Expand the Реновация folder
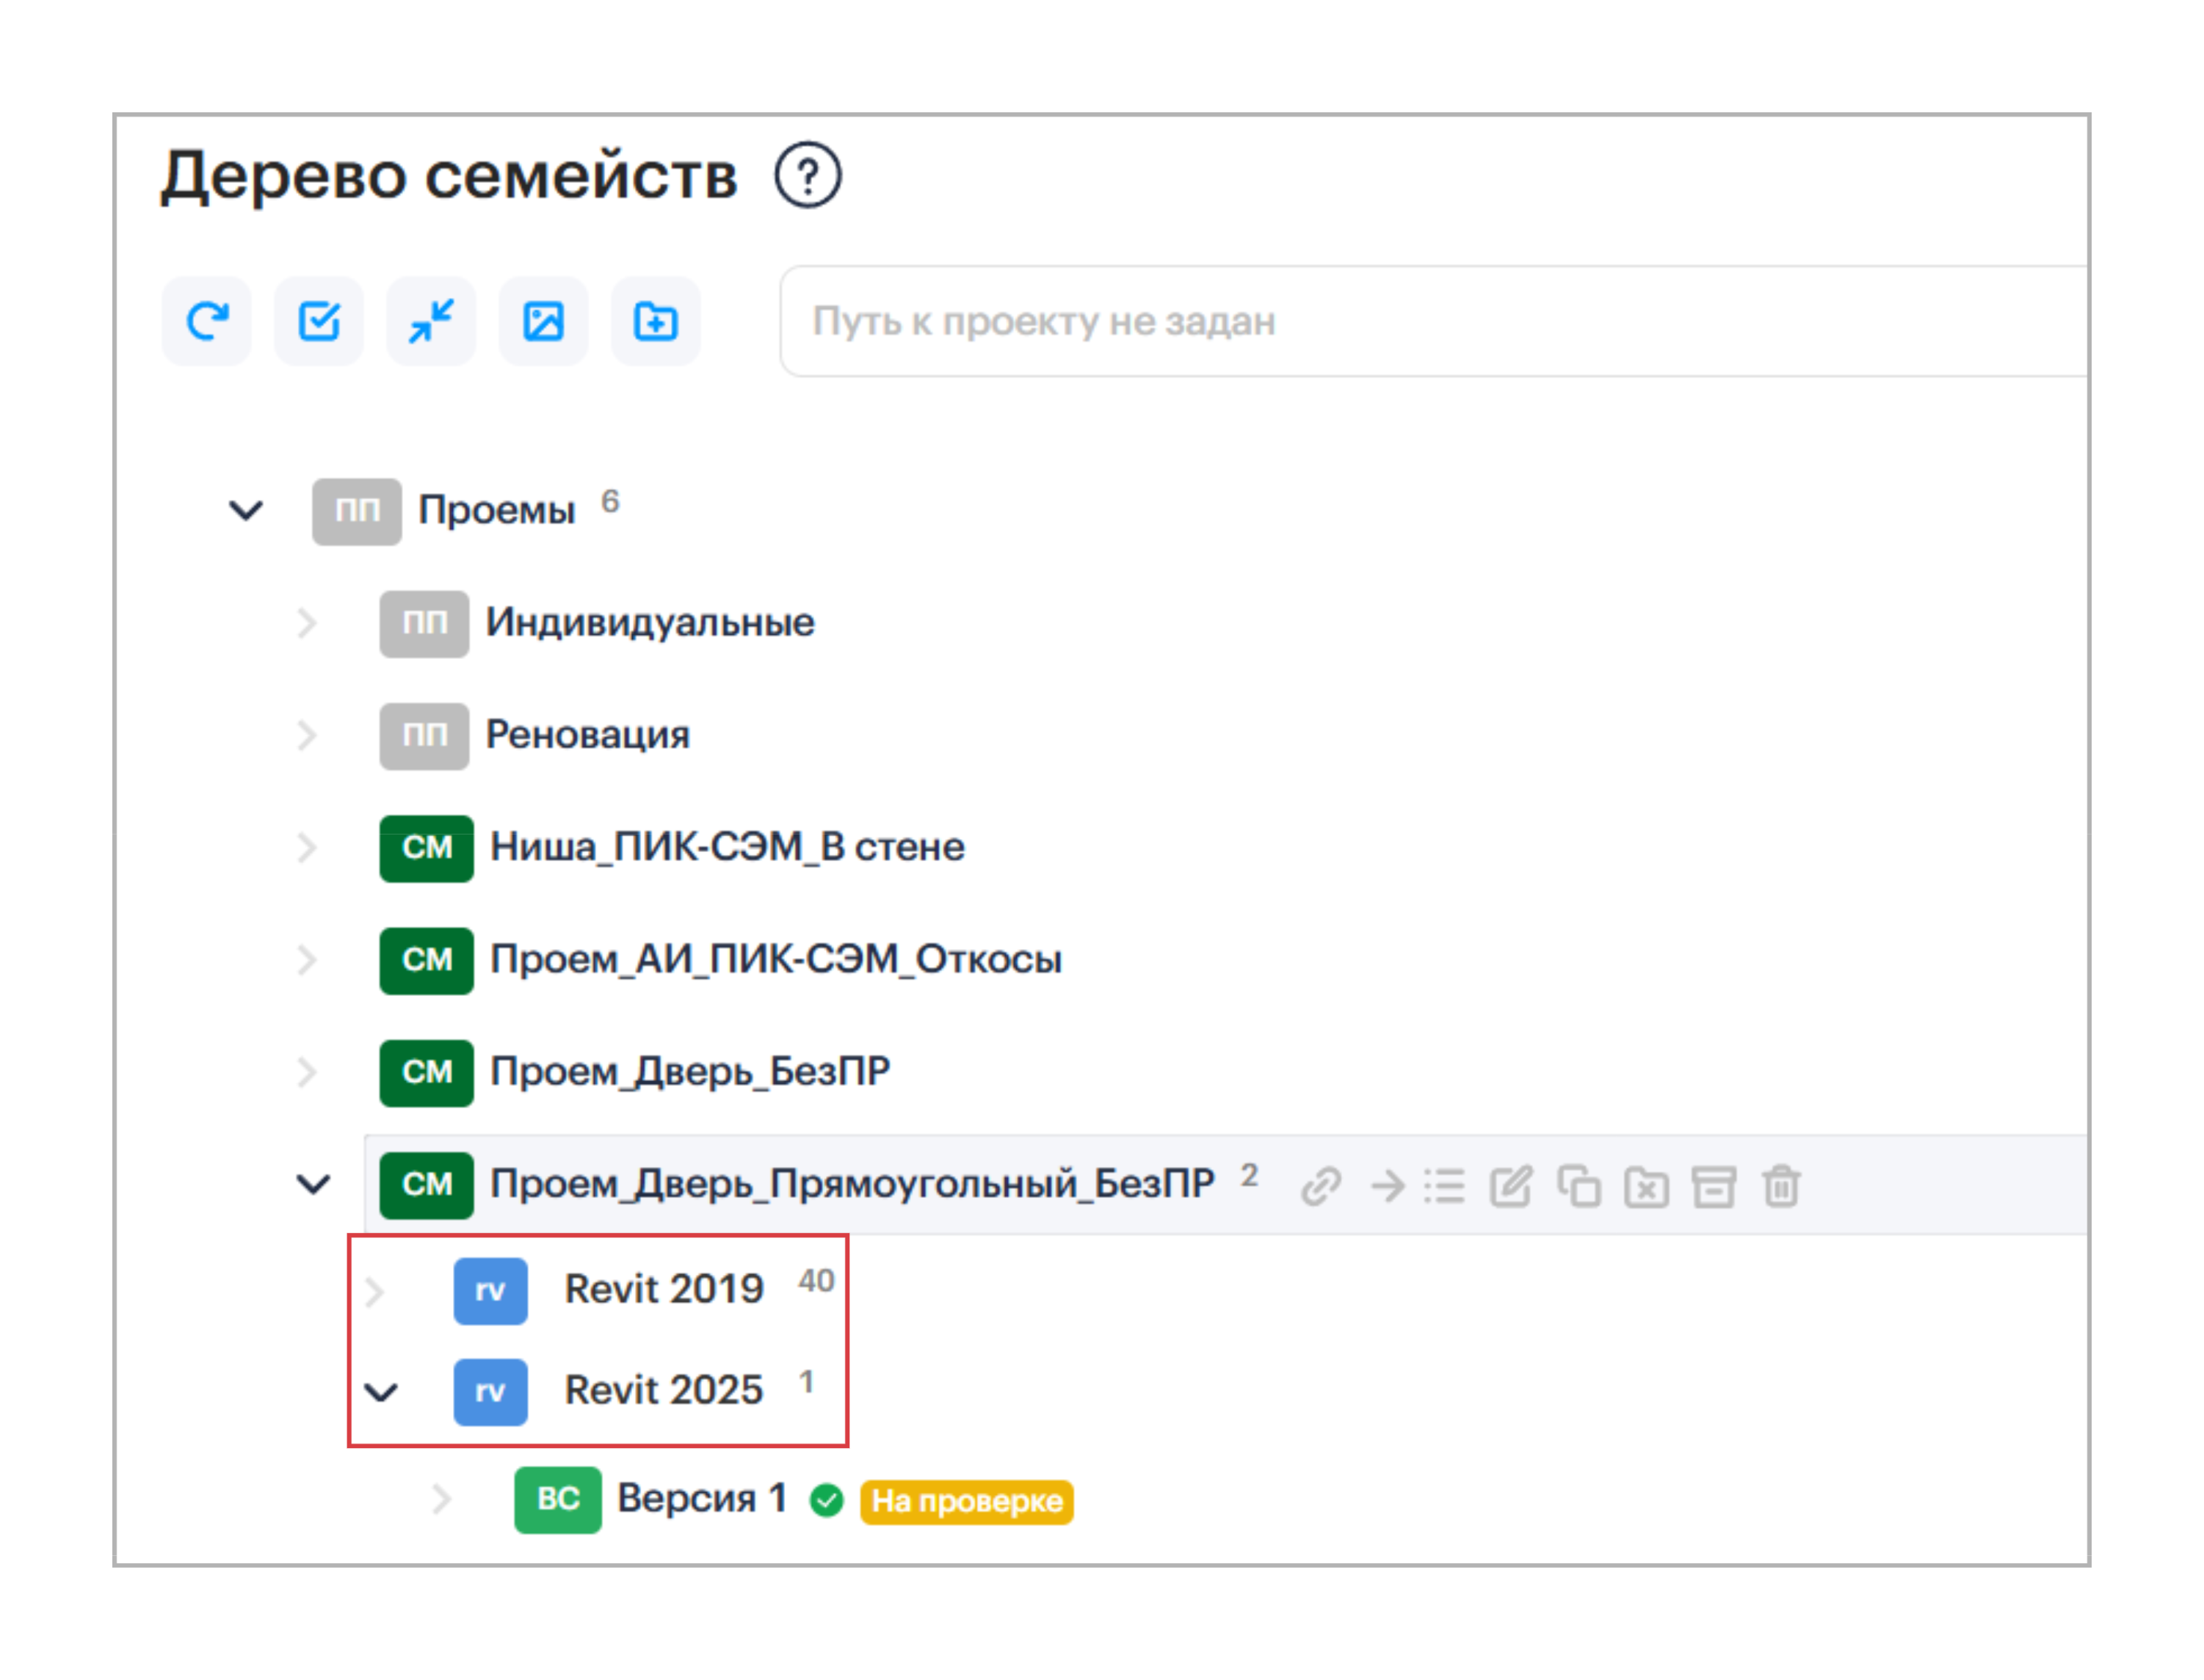Viewport: 2204px width, 1680px height. [x=306, y=735]
